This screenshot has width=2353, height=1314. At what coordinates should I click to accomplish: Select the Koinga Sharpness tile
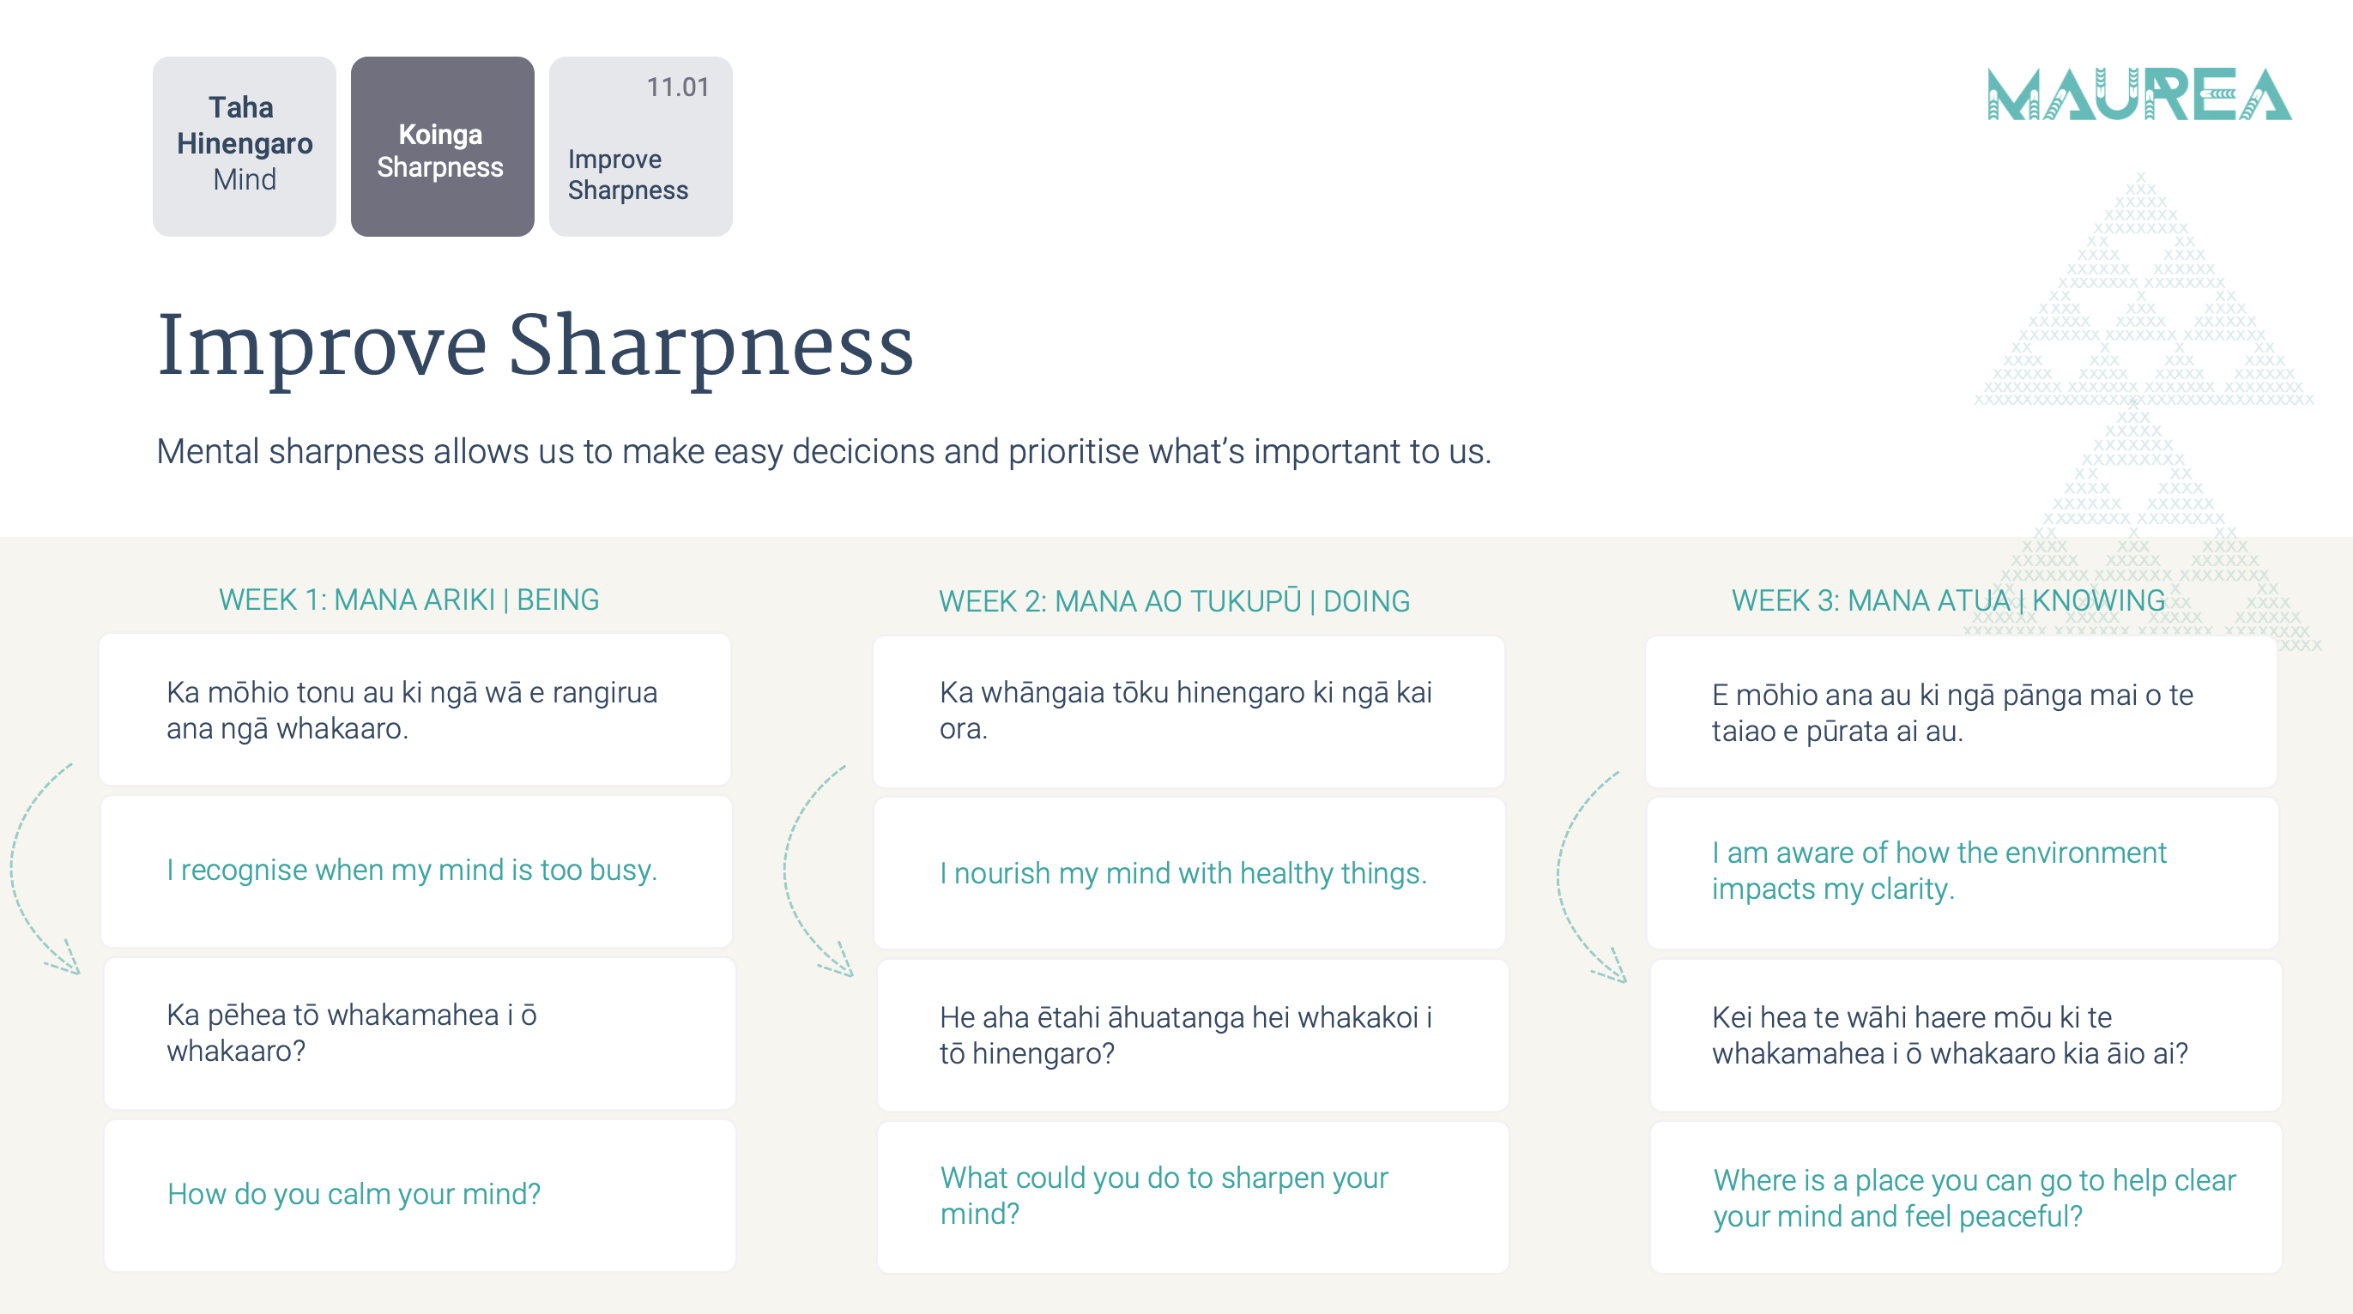coord(442,146)
